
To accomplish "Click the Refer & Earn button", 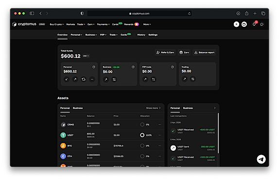I will 165,53.
